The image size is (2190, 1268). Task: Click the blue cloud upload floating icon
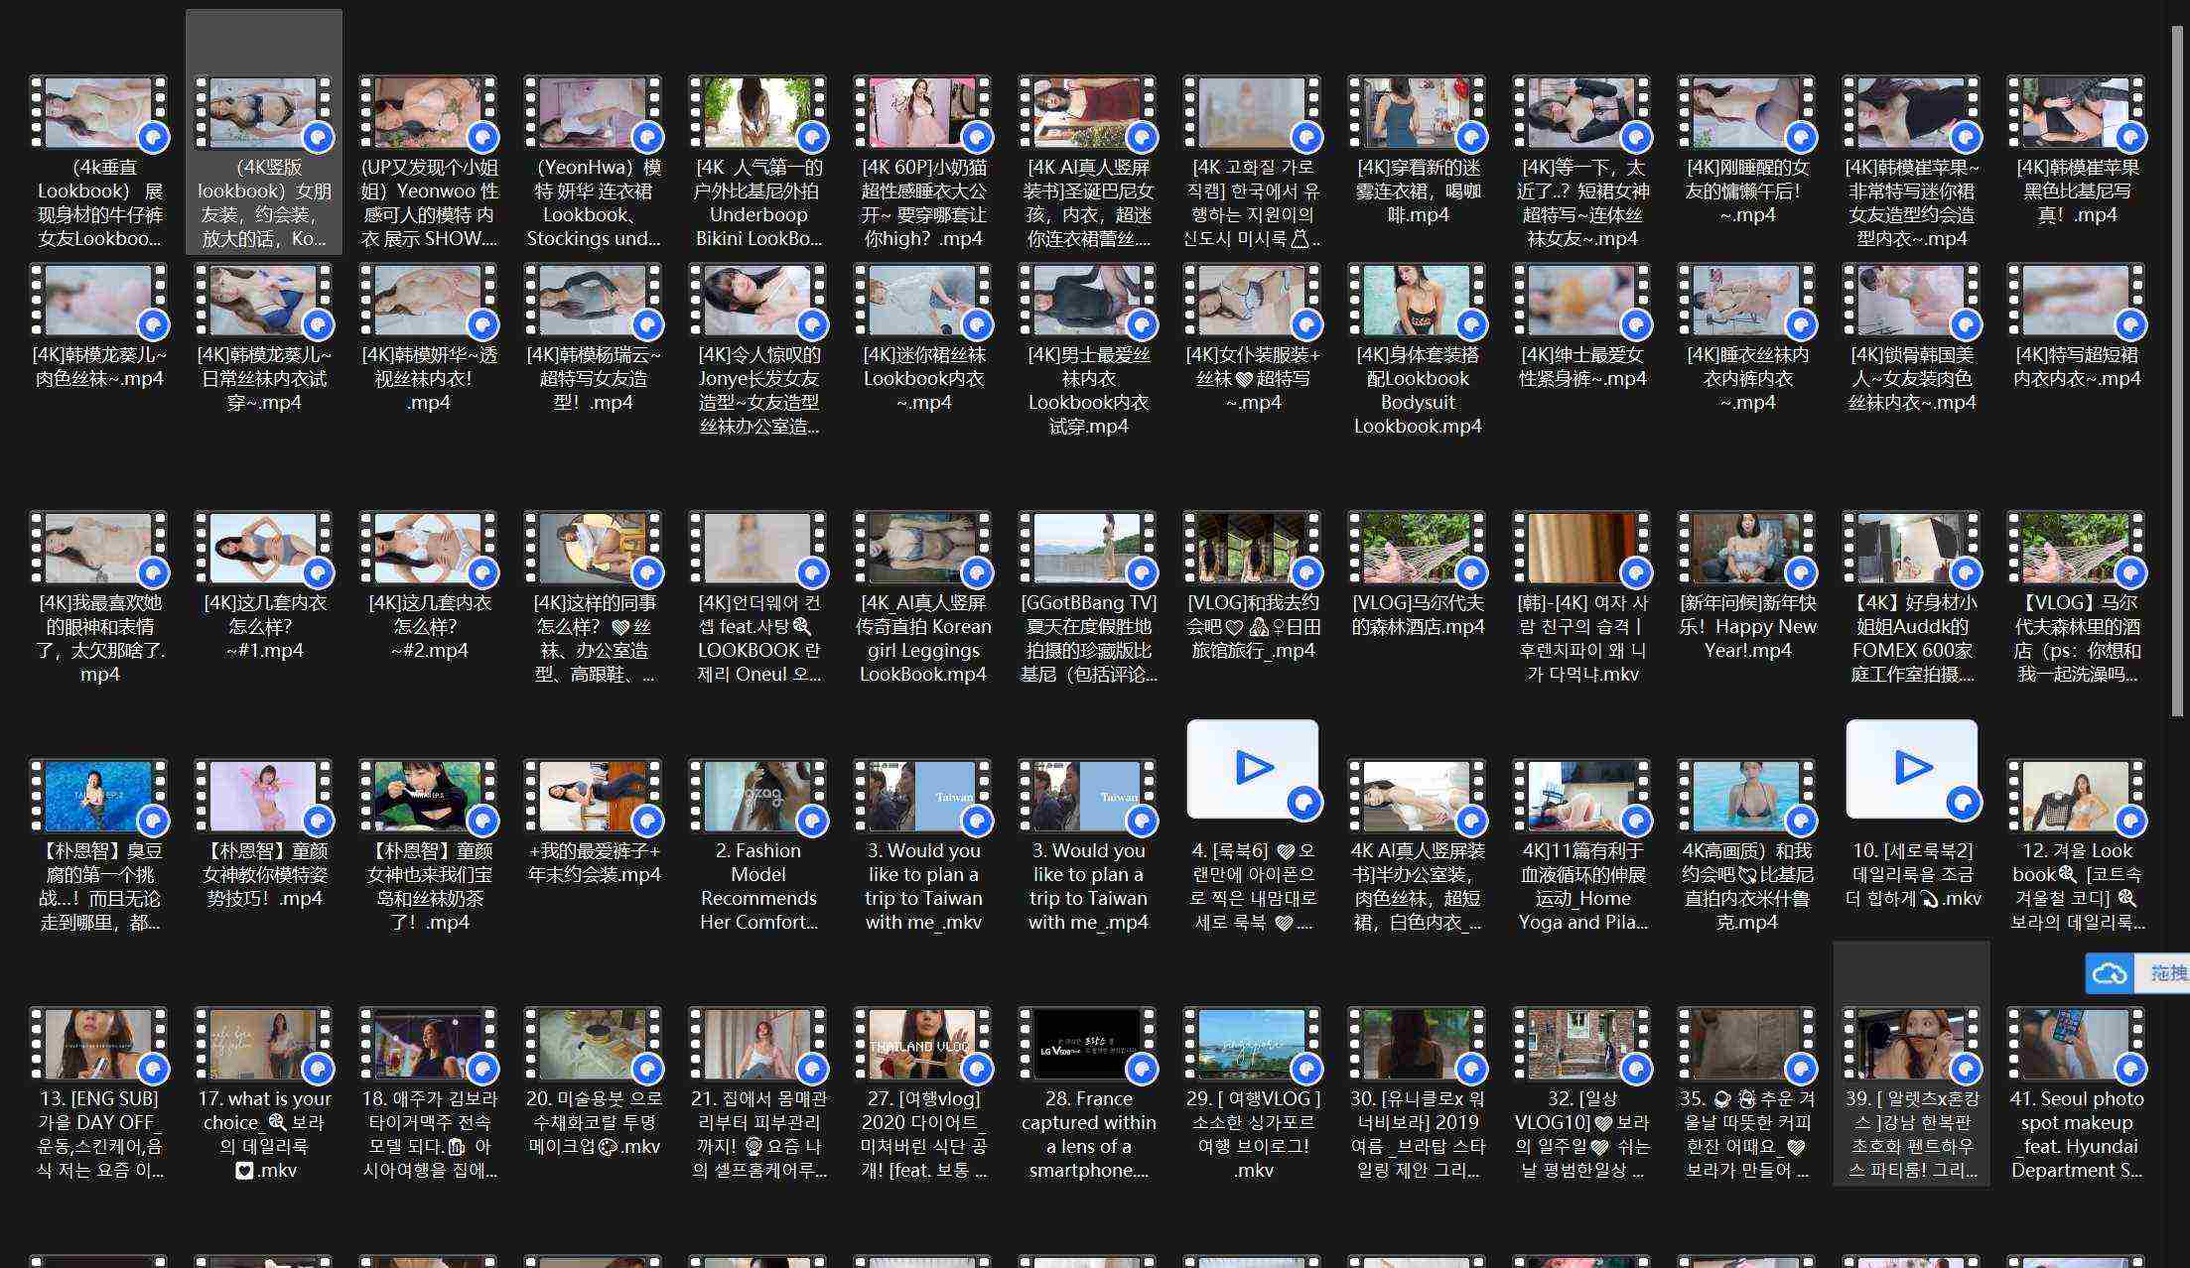tap(2109, 973)
